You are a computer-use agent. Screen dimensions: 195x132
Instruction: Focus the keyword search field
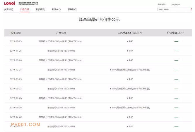[x=174, y=9]
